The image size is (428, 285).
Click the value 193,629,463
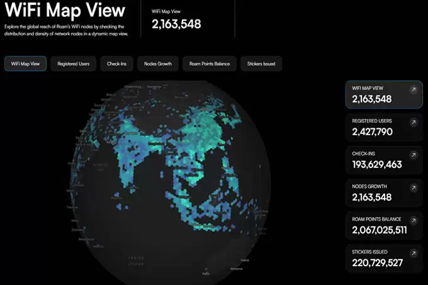[377, 164]
